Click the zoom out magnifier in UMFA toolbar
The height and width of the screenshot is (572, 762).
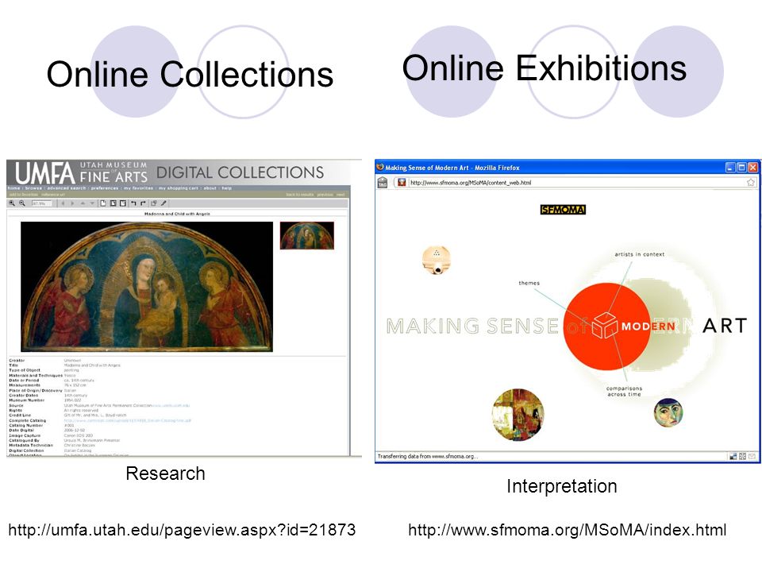click(22, 203)
